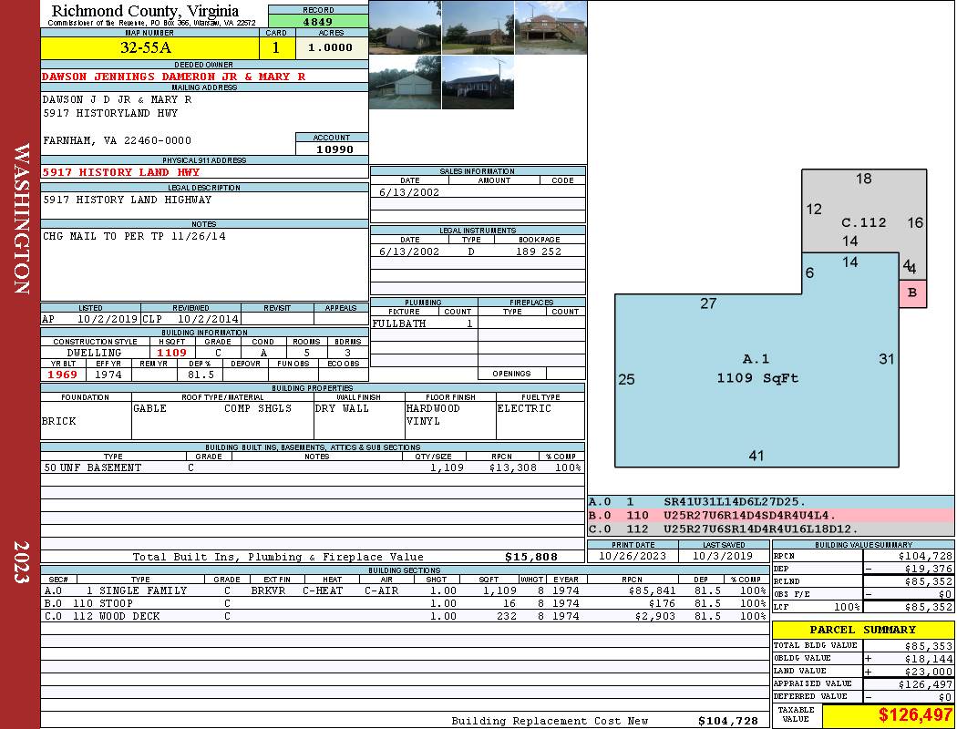Select account number 10990
957x729 pixels.
point(334,149)
